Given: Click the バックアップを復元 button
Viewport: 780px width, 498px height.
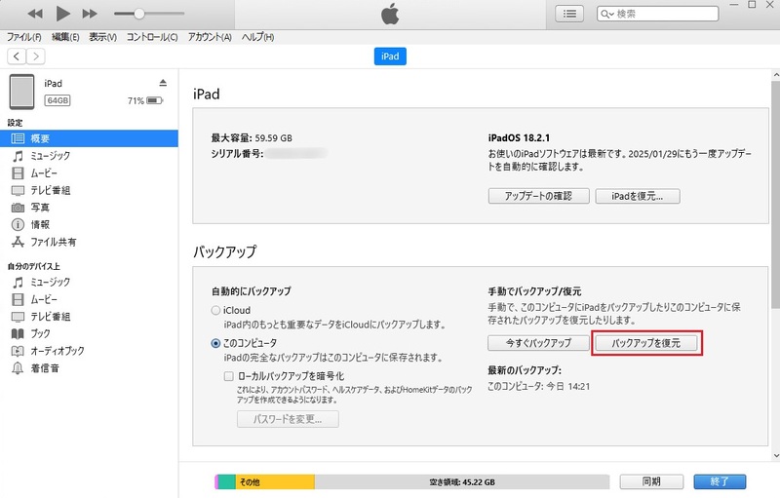Looking at the screenshot, I should click(x=646, y=343).
